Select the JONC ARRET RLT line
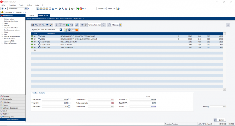 [x=127, y=47]
